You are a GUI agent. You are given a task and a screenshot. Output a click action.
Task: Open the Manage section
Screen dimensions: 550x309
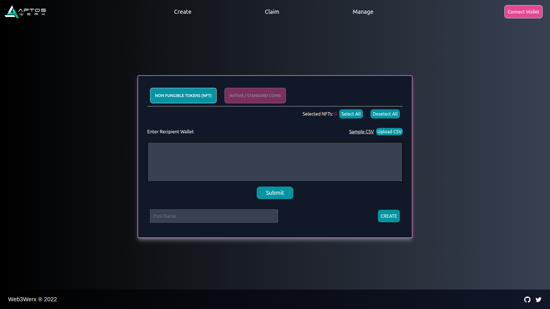click(x=363, y=12)
